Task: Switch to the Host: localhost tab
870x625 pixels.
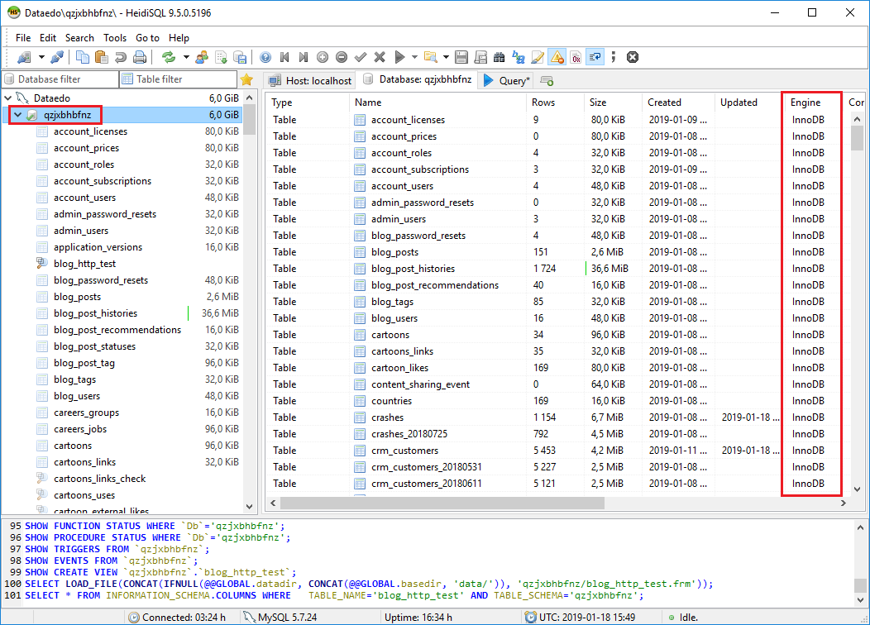Action: [x=311, y=80]
